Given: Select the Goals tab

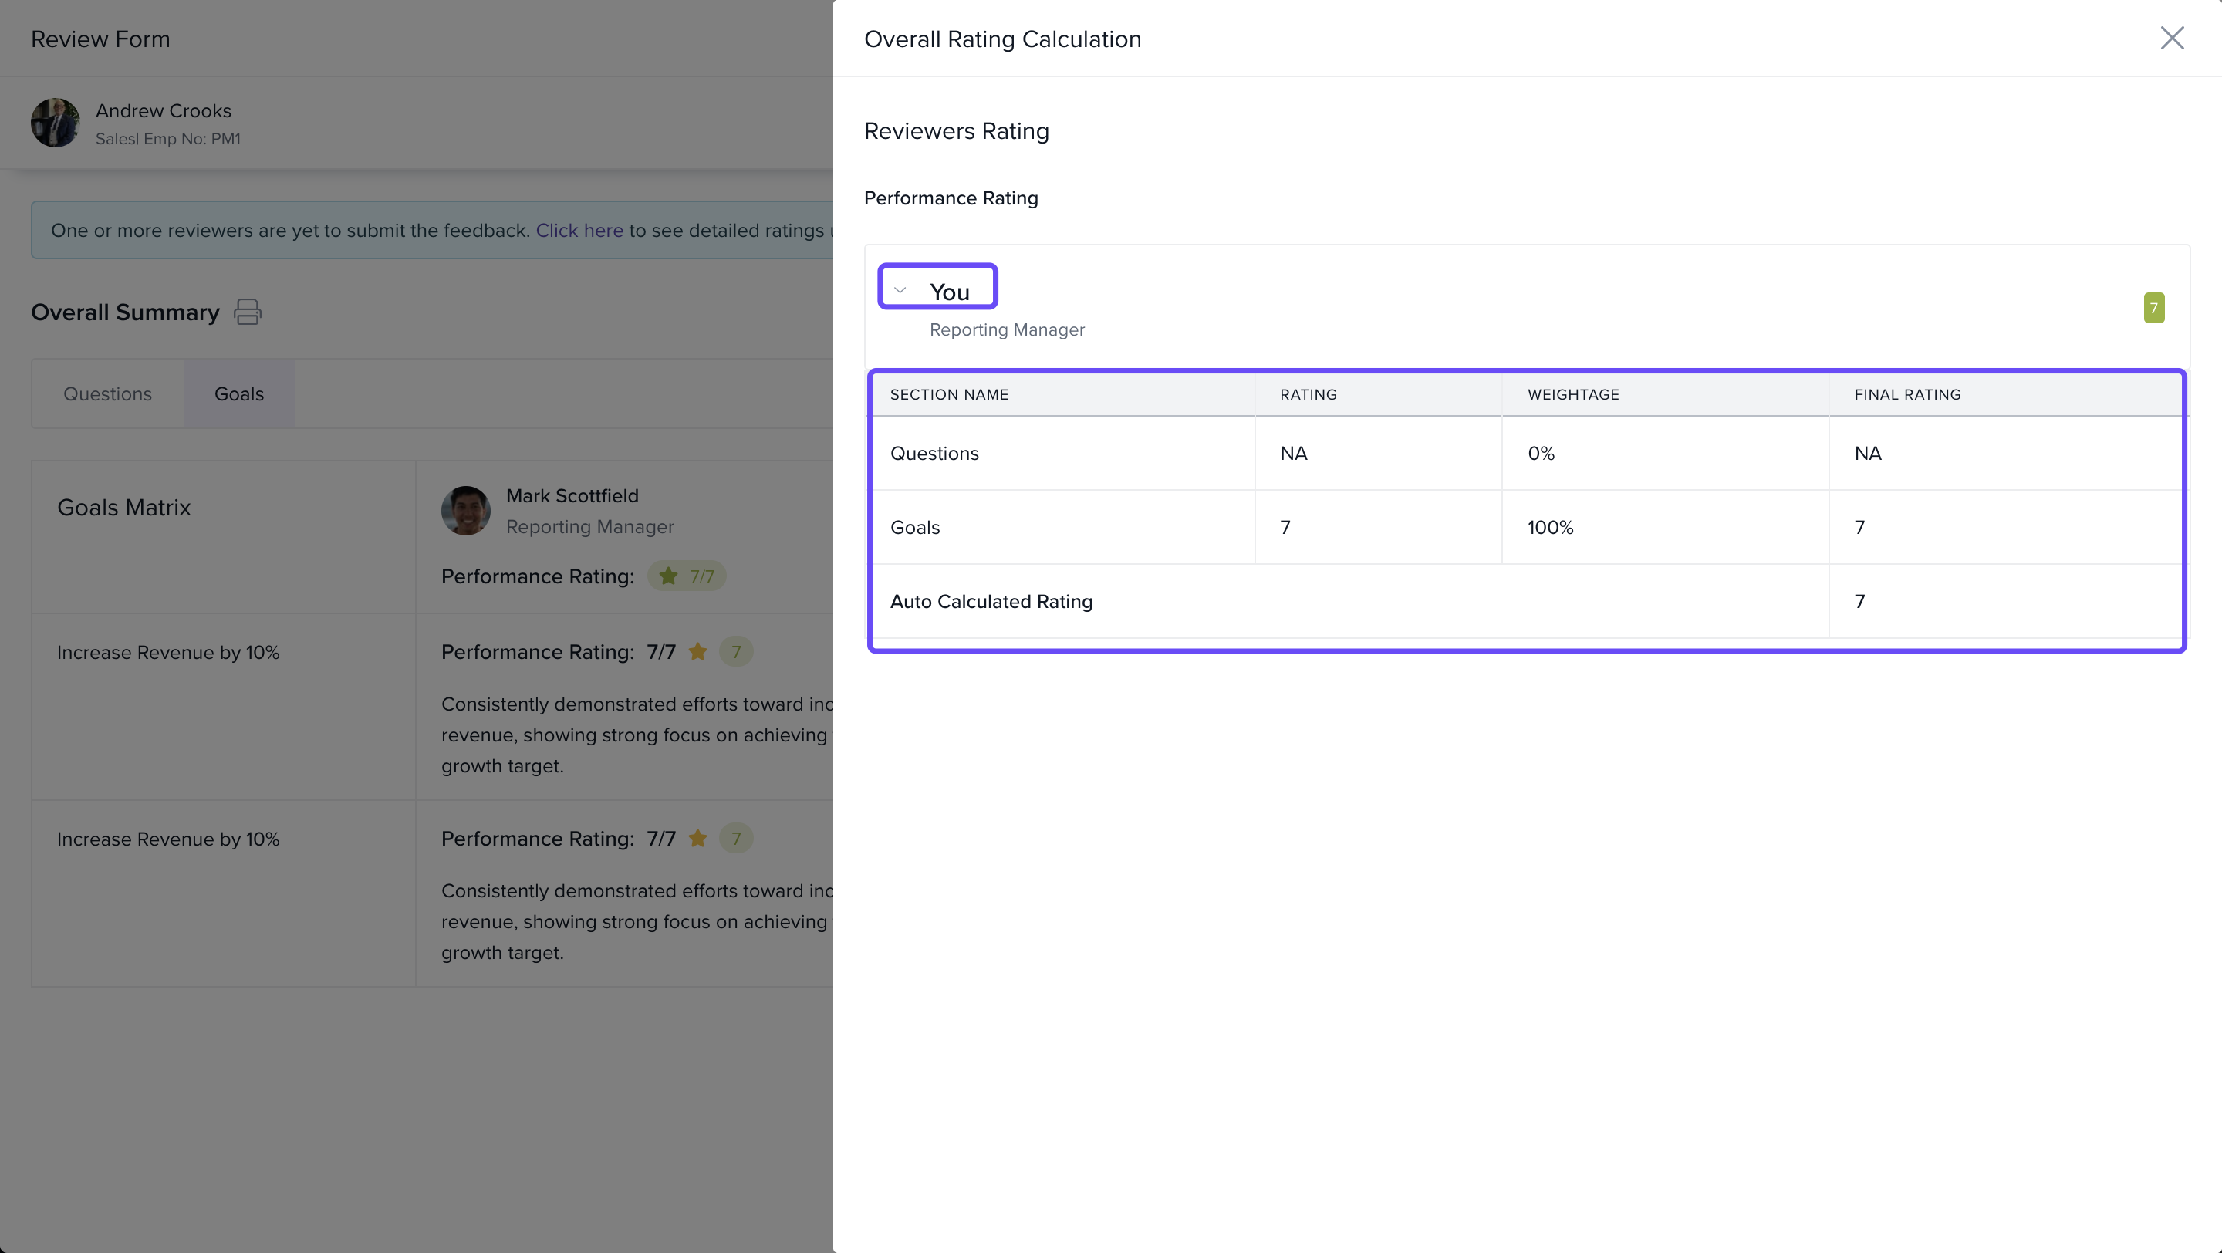Looking at the screenshot, I should coord(239,394).
